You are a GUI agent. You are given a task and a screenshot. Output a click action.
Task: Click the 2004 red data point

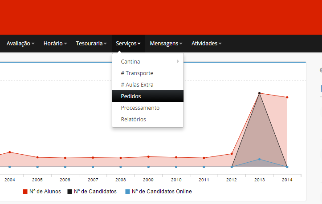(x=10, y=152)
